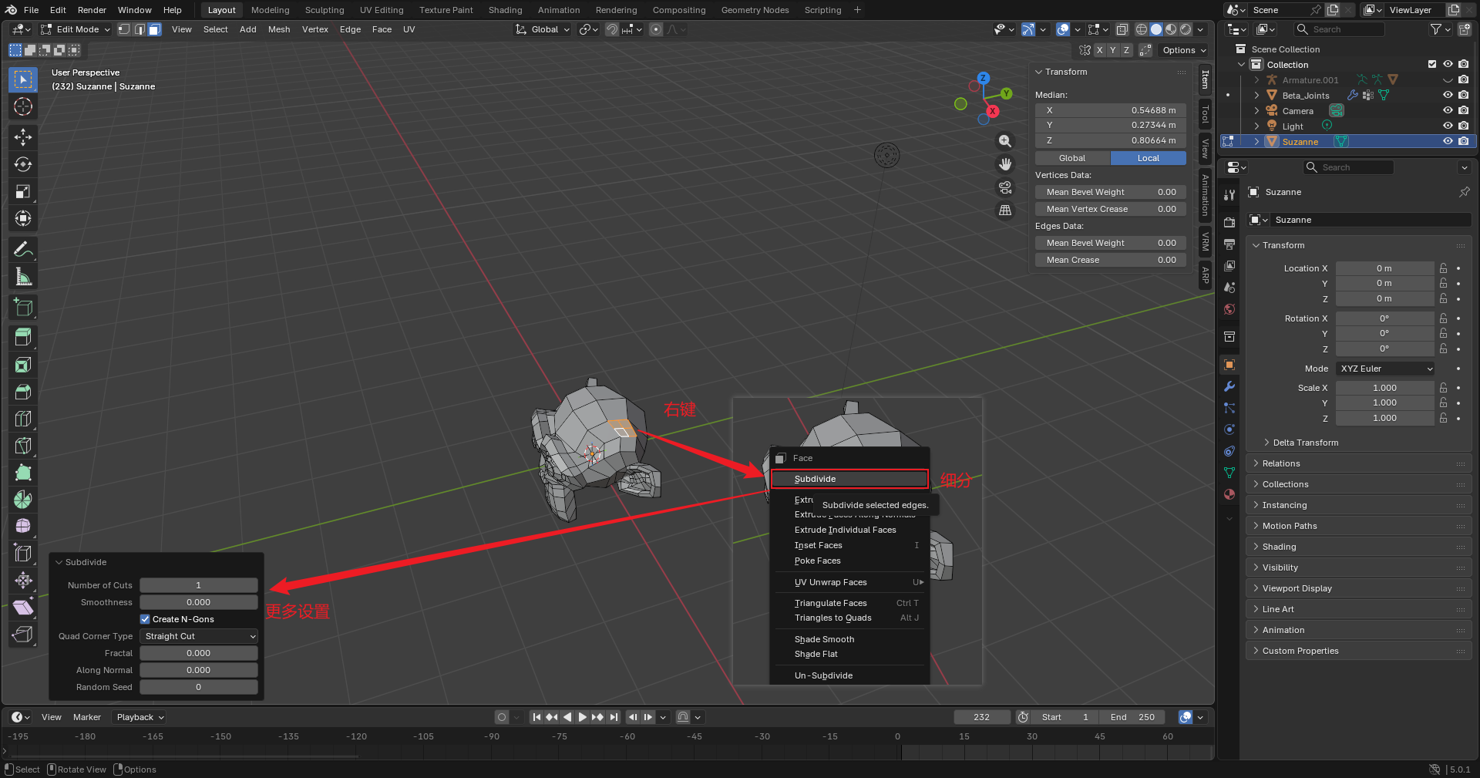Viewport: 1480px width, 778px height.
Task: Choose Subdivide in the Face context menu
Action: click(x=849, y=479)
